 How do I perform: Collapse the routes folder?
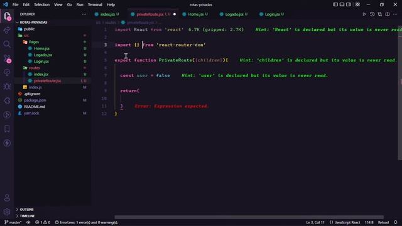point(34,68)
